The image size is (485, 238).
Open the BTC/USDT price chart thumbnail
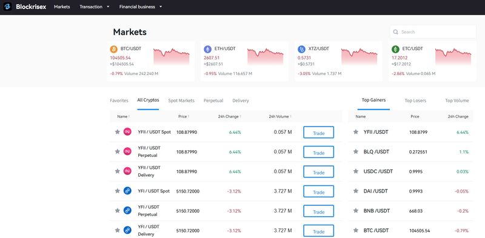coord(172,56)
